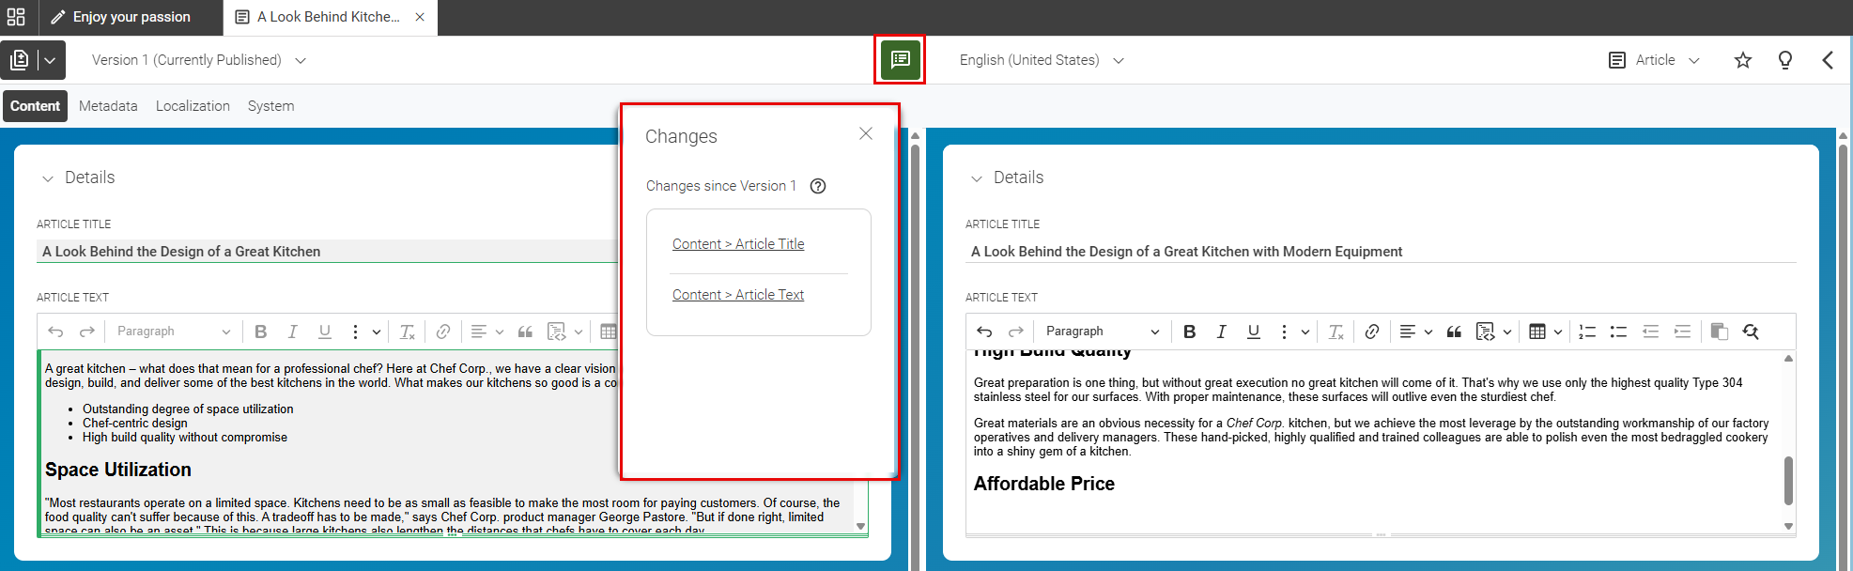The image size is (1853, 571).
Task: Switch to the Metadata tab
Action: [x=108, y=106]
